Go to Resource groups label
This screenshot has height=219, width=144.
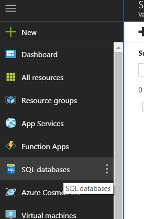pos(49,101)
